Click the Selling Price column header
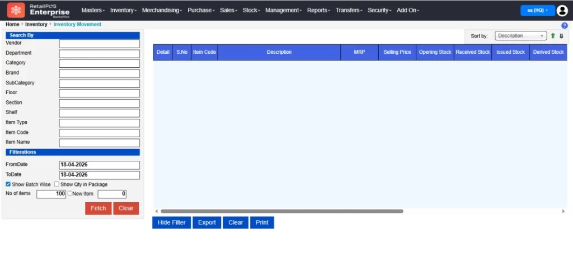This screenshot has width=573, height=256. [397, 52]
